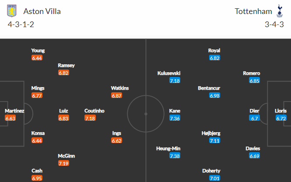Screen dimensions: 291x182
Task: Select player Watkins on the pitch
Action: click(120, 88)
